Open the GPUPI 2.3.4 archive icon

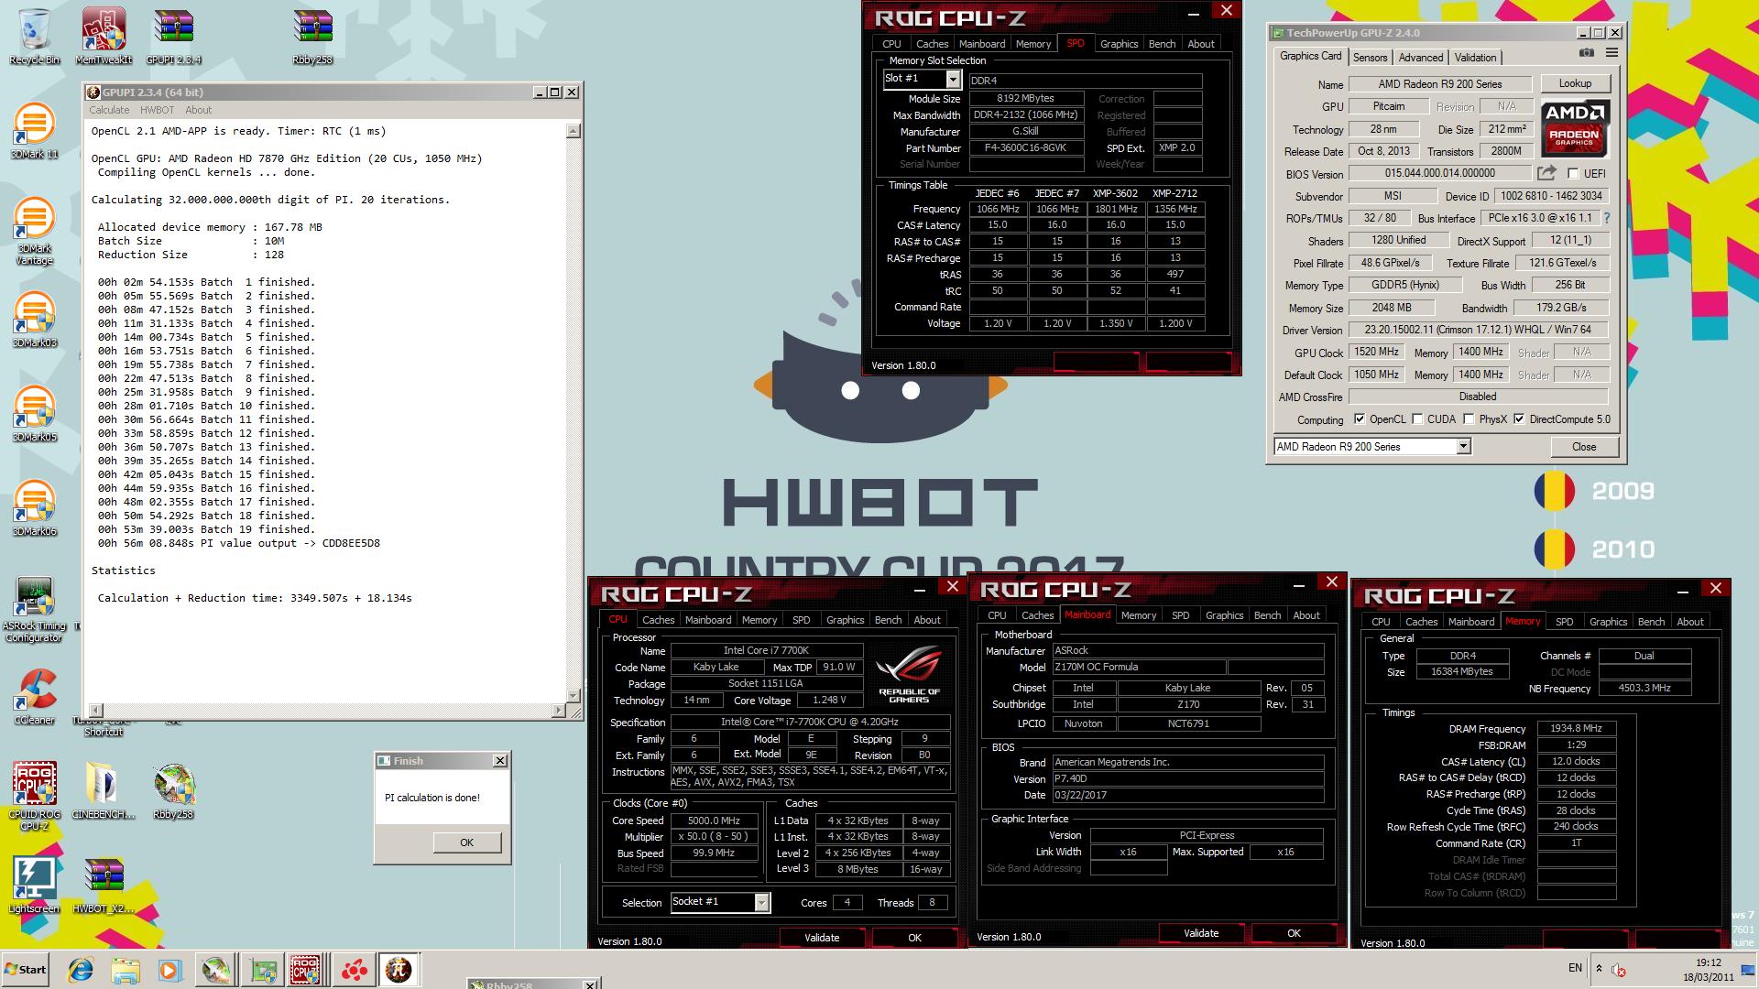[173, 37]
